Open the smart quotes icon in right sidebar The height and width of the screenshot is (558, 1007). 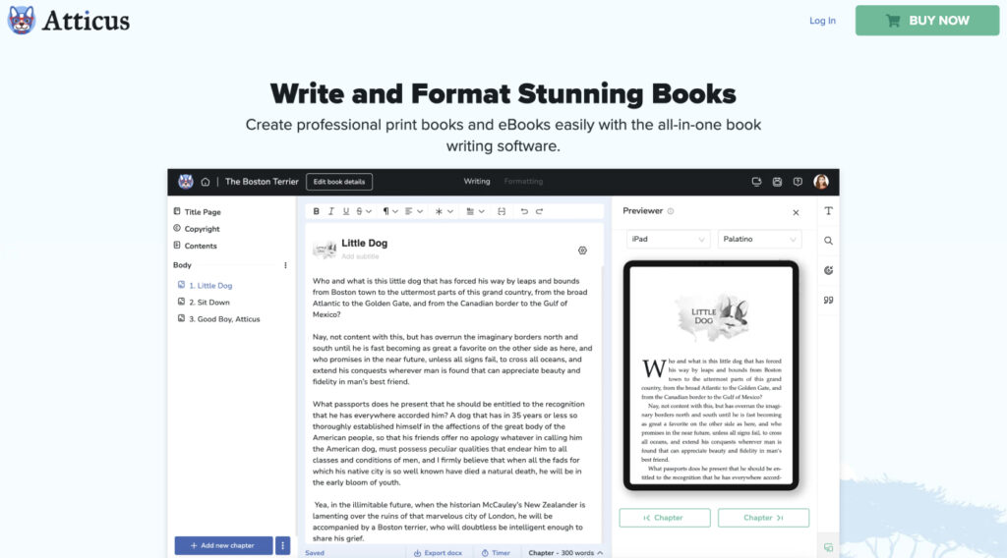(828, 300)
